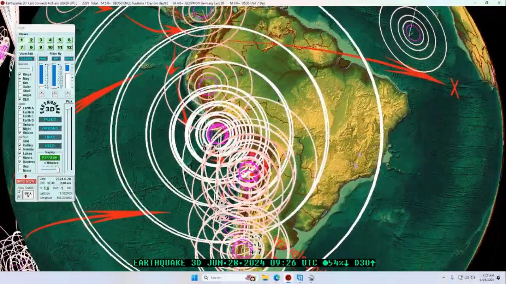Click the taskbar Search box
506x284 pixels.
coord(221,278)
